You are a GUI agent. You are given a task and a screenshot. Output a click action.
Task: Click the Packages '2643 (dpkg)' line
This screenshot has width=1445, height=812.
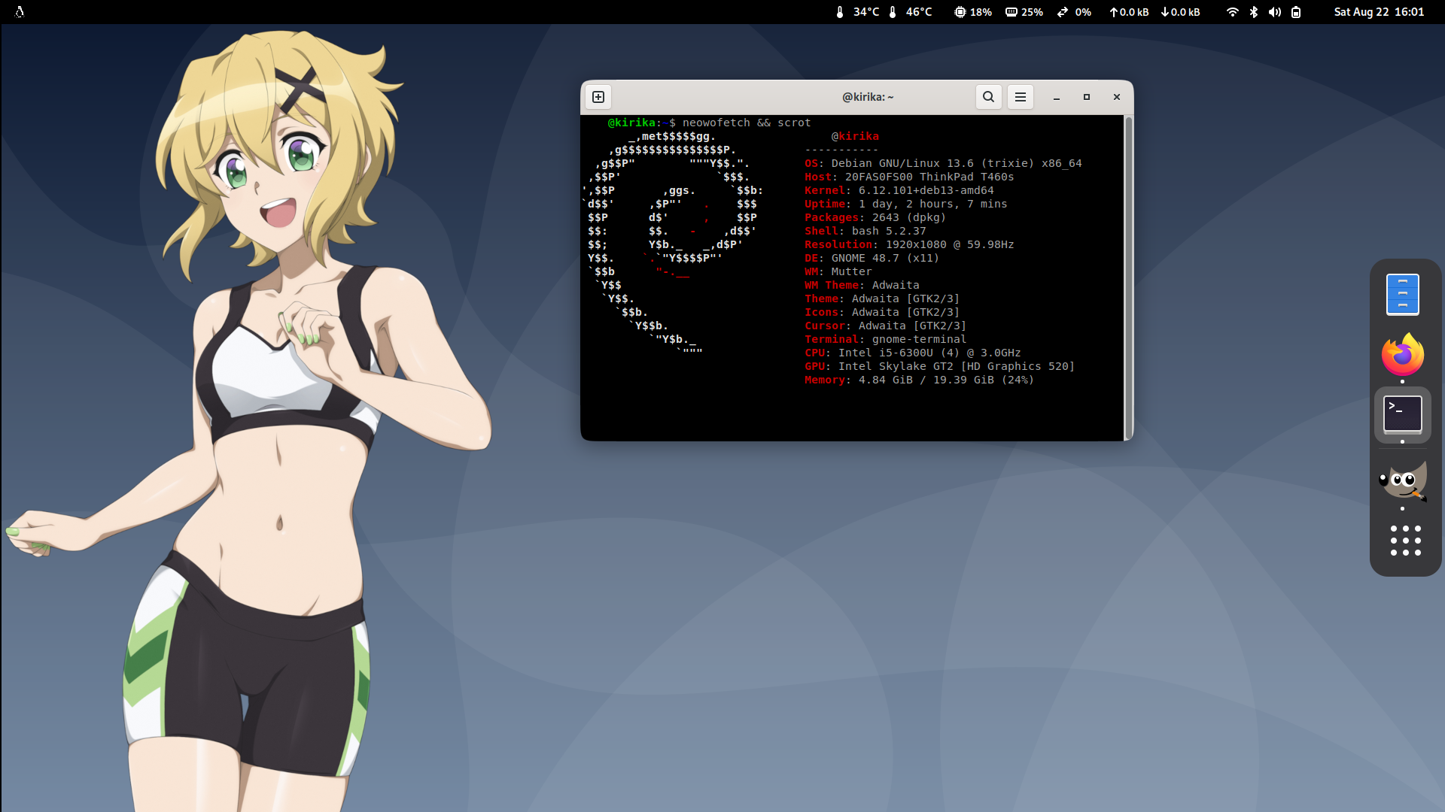click(x=875, y=217)
